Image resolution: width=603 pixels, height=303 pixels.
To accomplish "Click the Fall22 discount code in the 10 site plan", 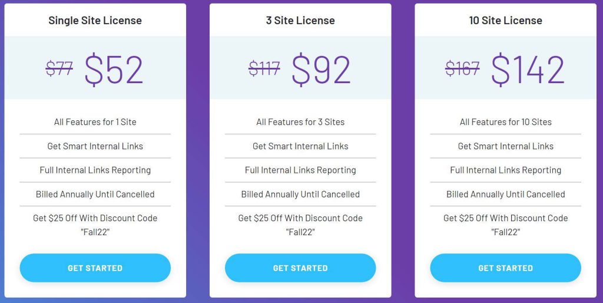I will [x=505, y=232].
